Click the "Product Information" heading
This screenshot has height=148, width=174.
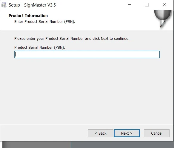pos(28,15)
